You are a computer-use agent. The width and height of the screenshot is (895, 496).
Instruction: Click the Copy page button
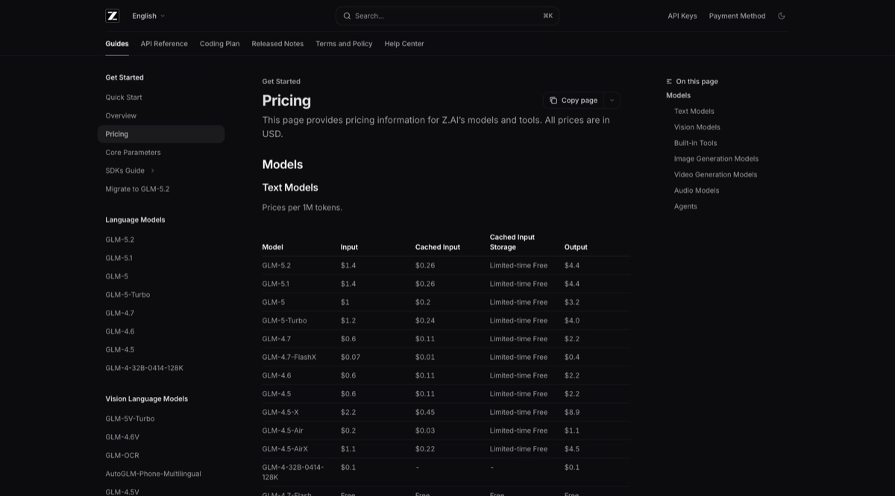point(574,101)
